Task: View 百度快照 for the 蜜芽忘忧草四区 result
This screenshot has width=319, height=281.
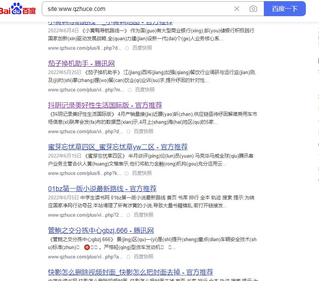Action: (142, 173)
